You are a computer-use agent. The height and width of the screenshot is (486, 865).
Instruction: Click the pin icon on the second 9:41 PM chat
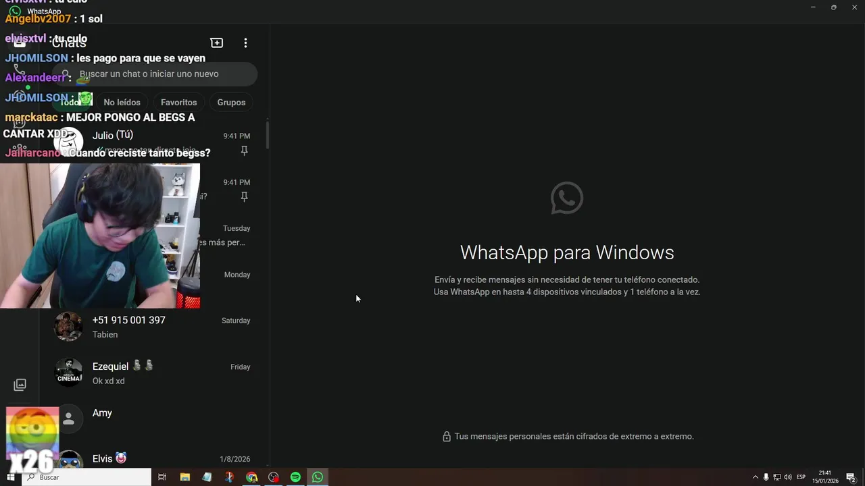coord(244,196)
